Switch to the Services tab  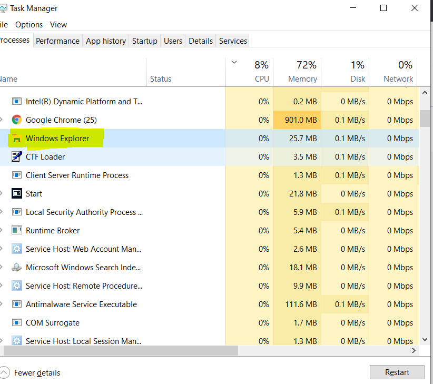233,41
